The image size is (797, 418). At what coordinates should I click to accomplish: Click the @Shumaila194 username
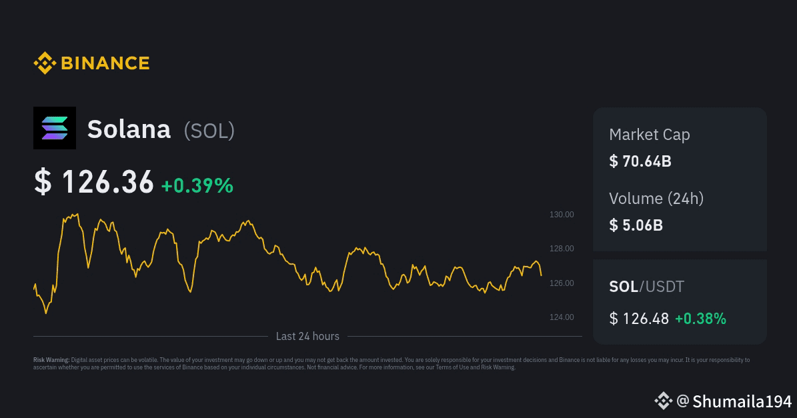pyautogui.click(x=734, y=401)
